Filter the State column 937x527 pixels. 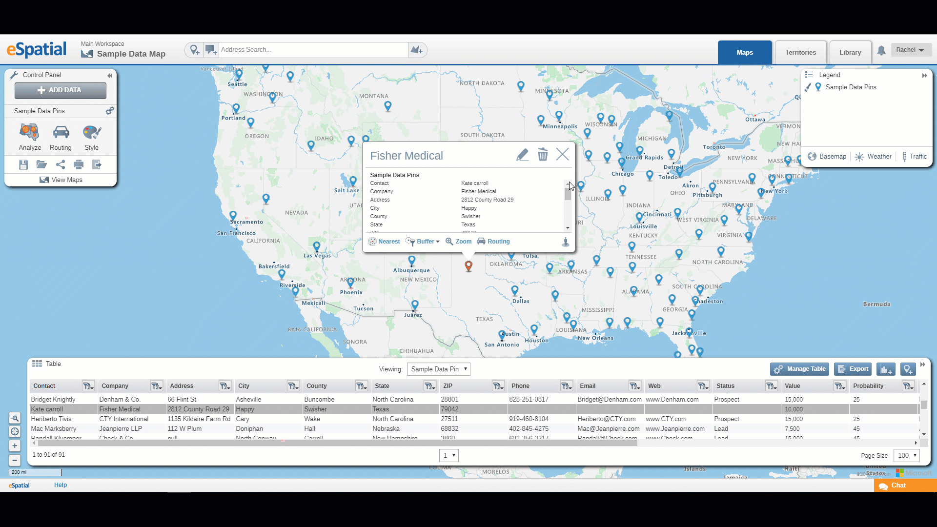[429, 386]
